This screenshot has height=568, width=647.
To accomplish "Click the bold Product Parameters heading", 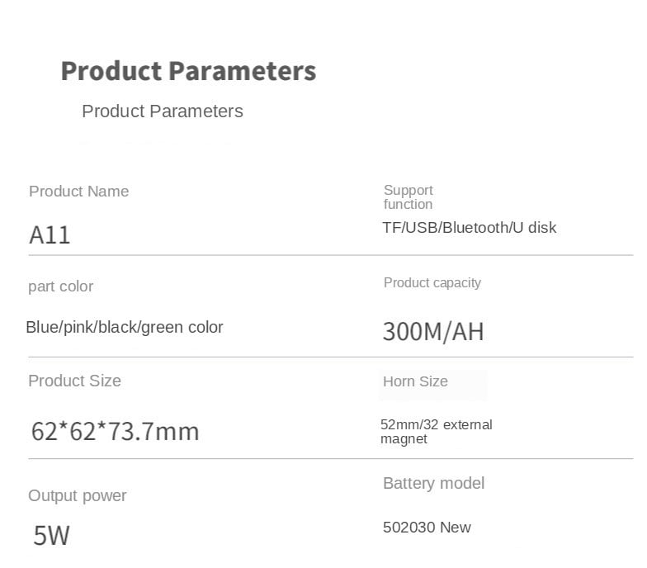I will (x=188, y=71).
